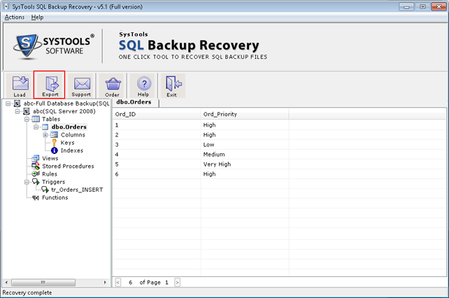Click Ord_ID cell with value 1
449x298 pixels.
[x=157, y=125]
